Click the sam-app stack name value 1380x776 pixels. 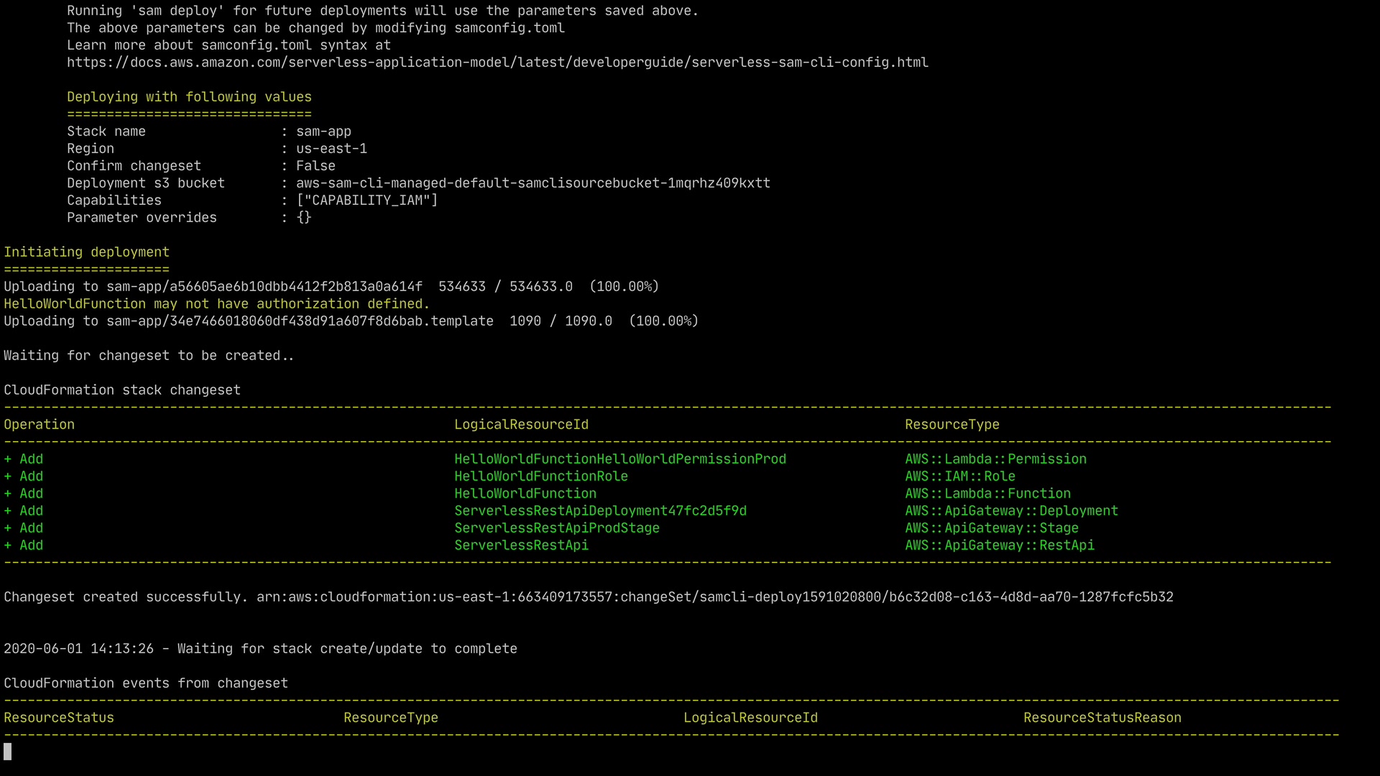coord(323,131)
